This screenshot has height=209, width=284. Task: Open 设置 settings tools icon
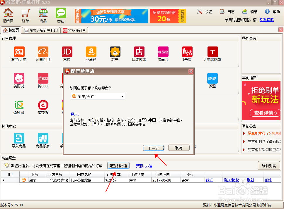[205, 12]
